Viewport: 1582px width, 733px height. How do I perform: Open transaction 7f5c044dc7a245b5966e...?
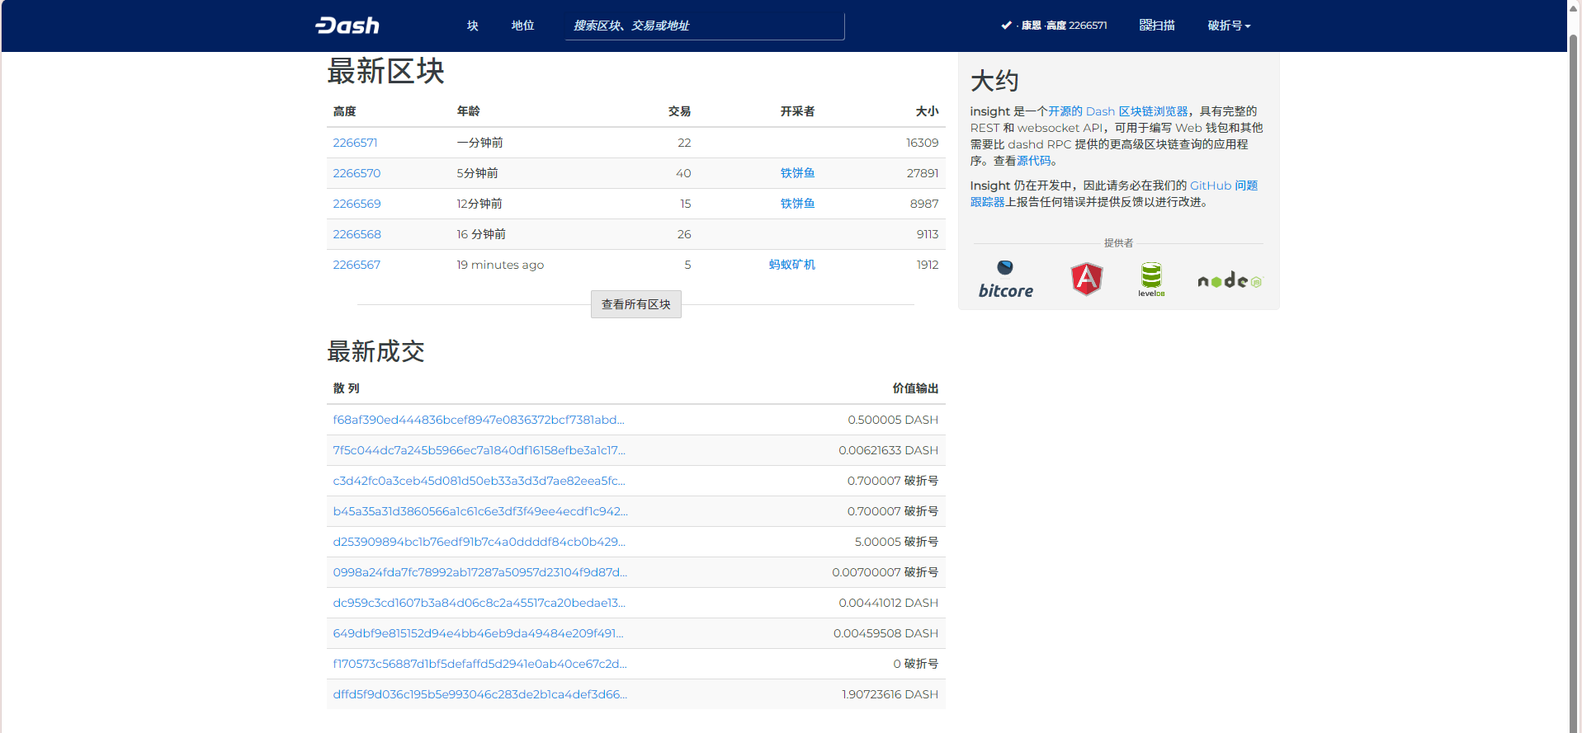coord(479,450)
